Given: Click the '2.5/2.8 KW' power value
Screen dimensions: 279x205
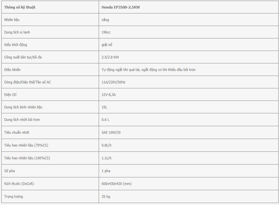Looking at the screenshot, I should tap(110, 57).
